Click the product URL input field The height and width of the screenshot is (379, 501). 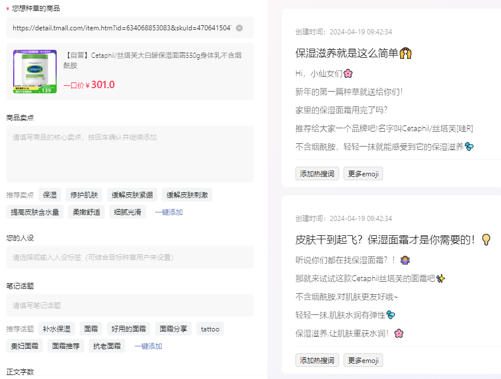tap(130, 28)
